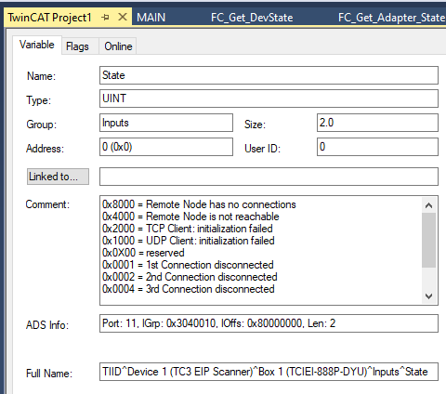Screen dimensions: 446x394
Task: Click the comment scrollbar up arrow
Action: (428, 205)
